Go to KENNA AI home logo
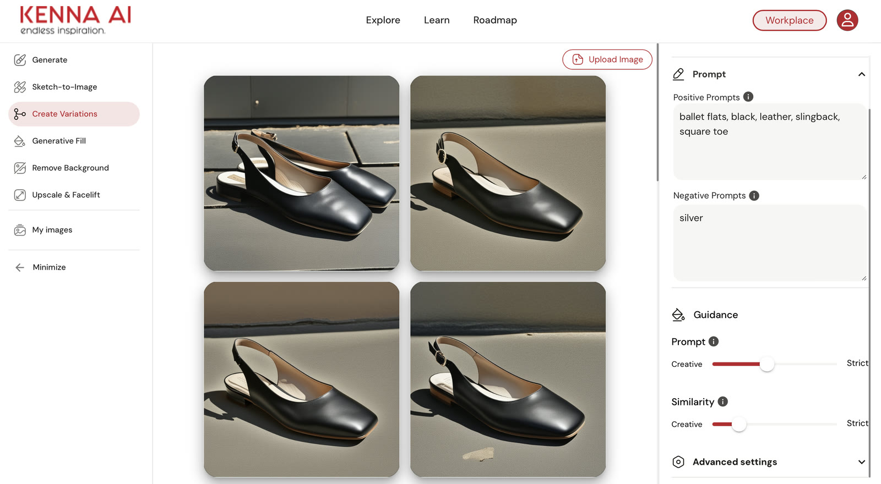This screenshot has height=484, width=881. (x=75, y=20)
